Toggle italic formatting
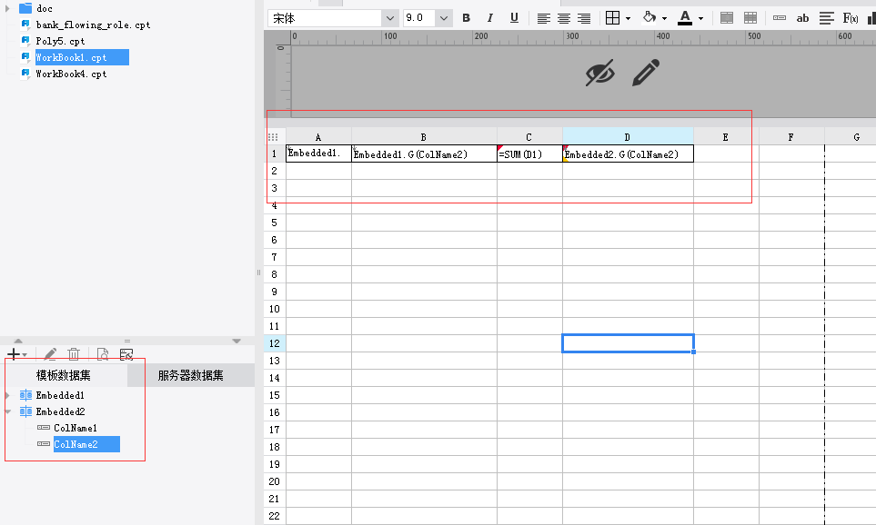Image resolution: width=876 pixels, height=525 pixels. tap(490, 18)
